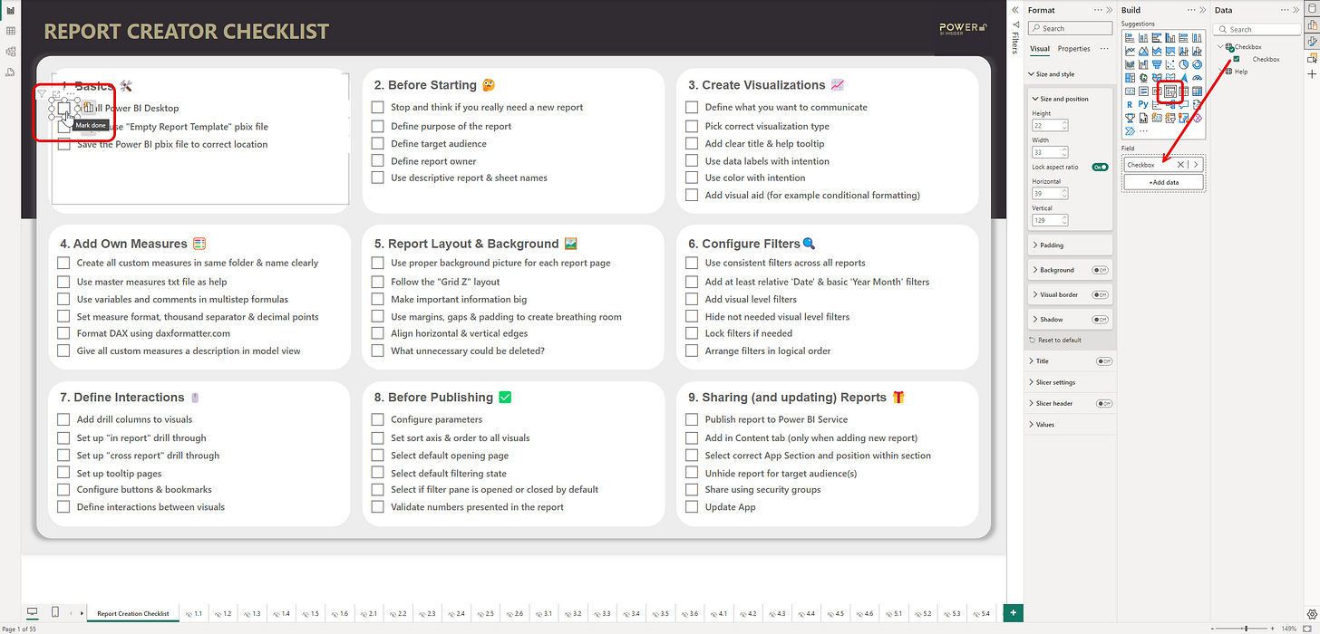Image resolution: width=1320 pixels, height=634 pixels.
Task: Select the Funnel visual
Action: (1157, 64)
